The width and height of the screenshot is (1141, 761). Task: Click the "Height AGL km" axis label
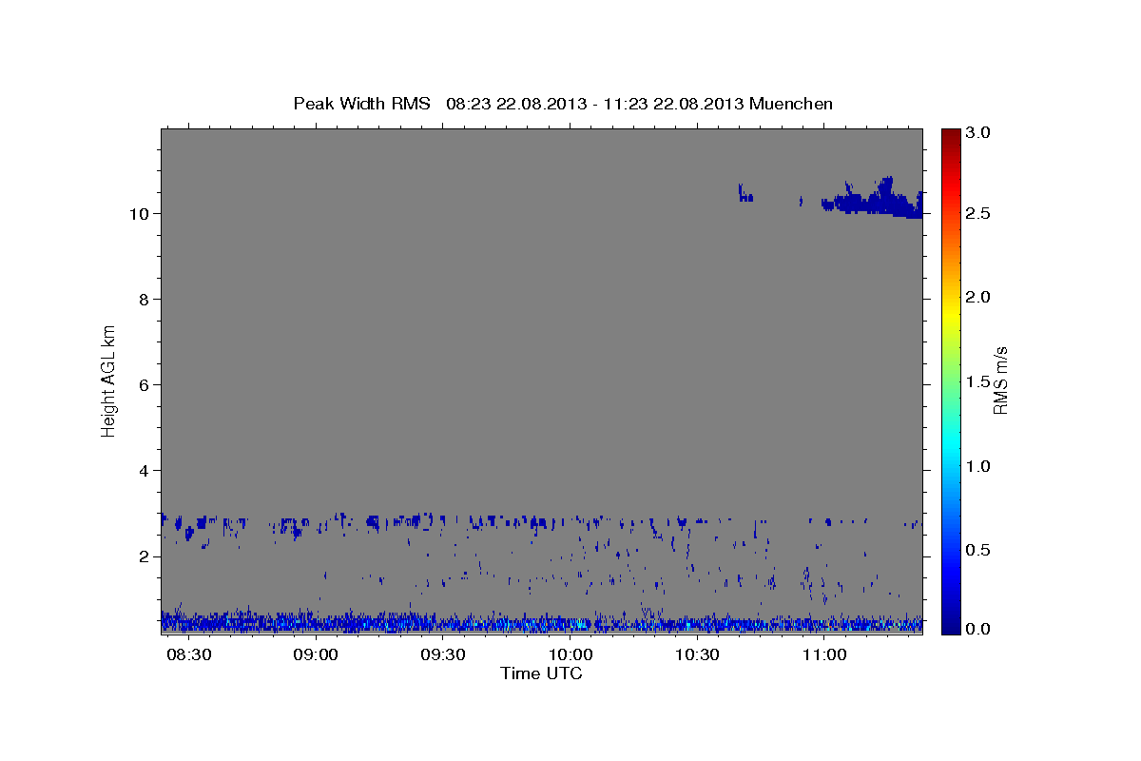pos(109,380)
